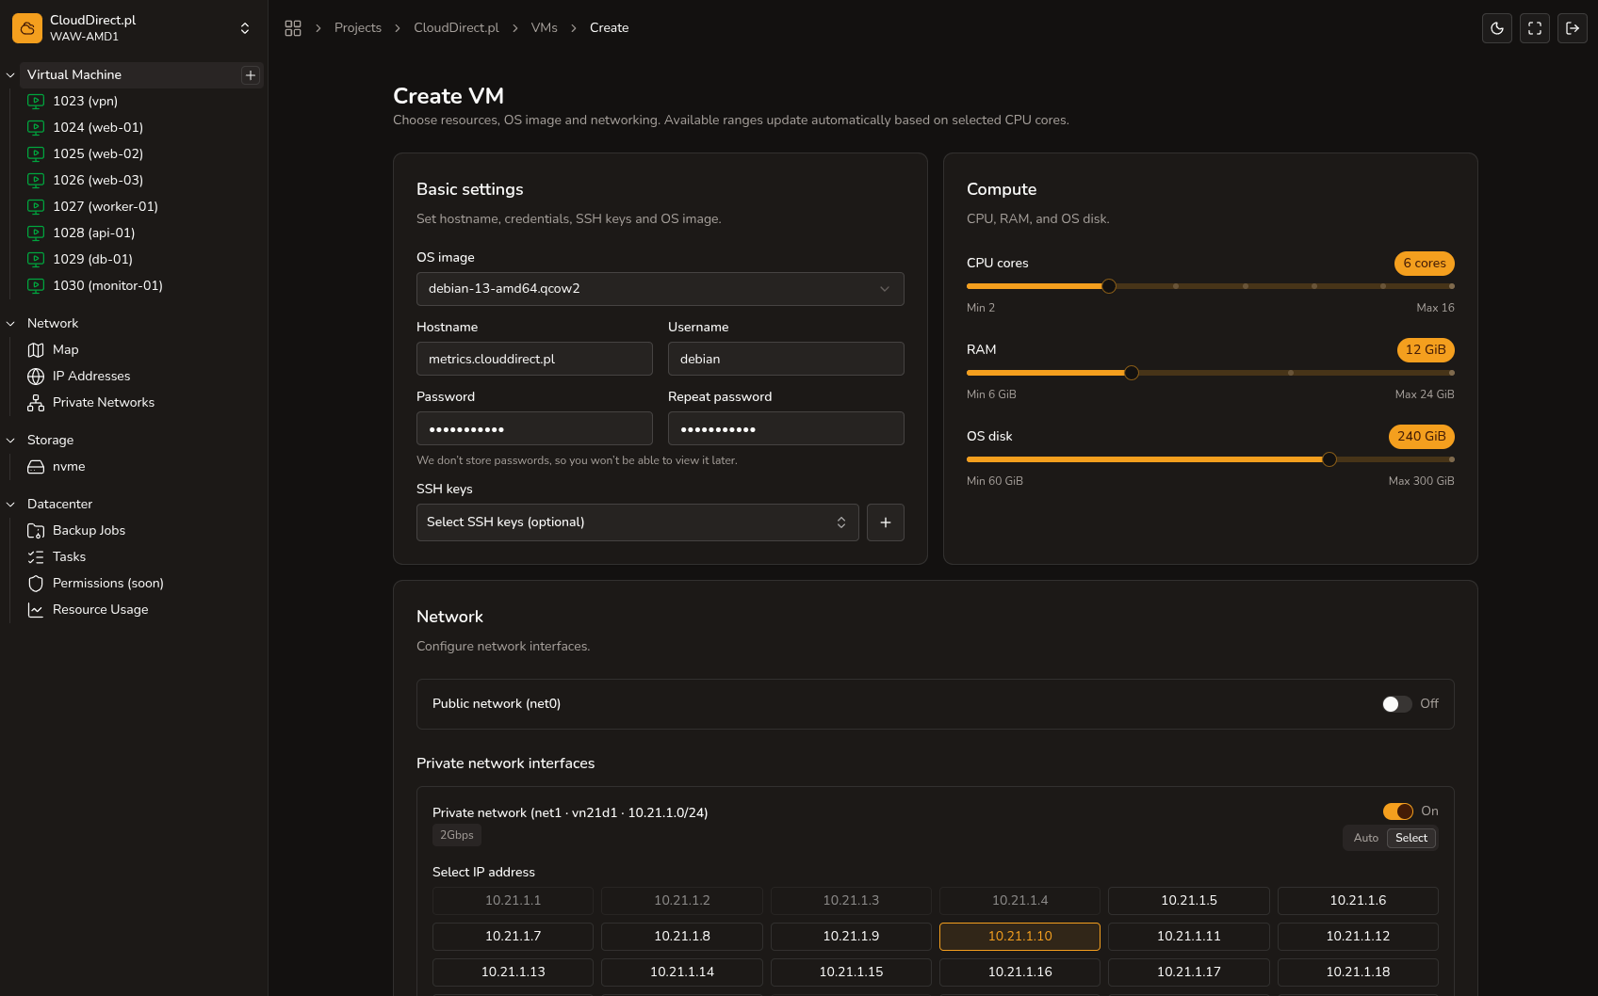This screenshot has width=1598, height=996.
Task: Open the Map under Network
Action: pos(65,349)
